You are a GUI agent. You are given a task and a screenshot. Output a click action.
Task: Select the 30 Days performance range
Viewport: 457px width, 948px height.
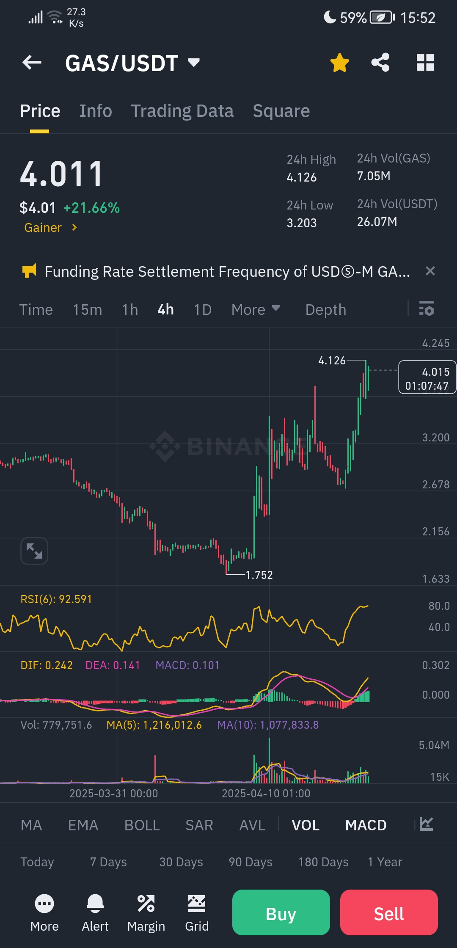pyautogui.click(x=181, y=862)
